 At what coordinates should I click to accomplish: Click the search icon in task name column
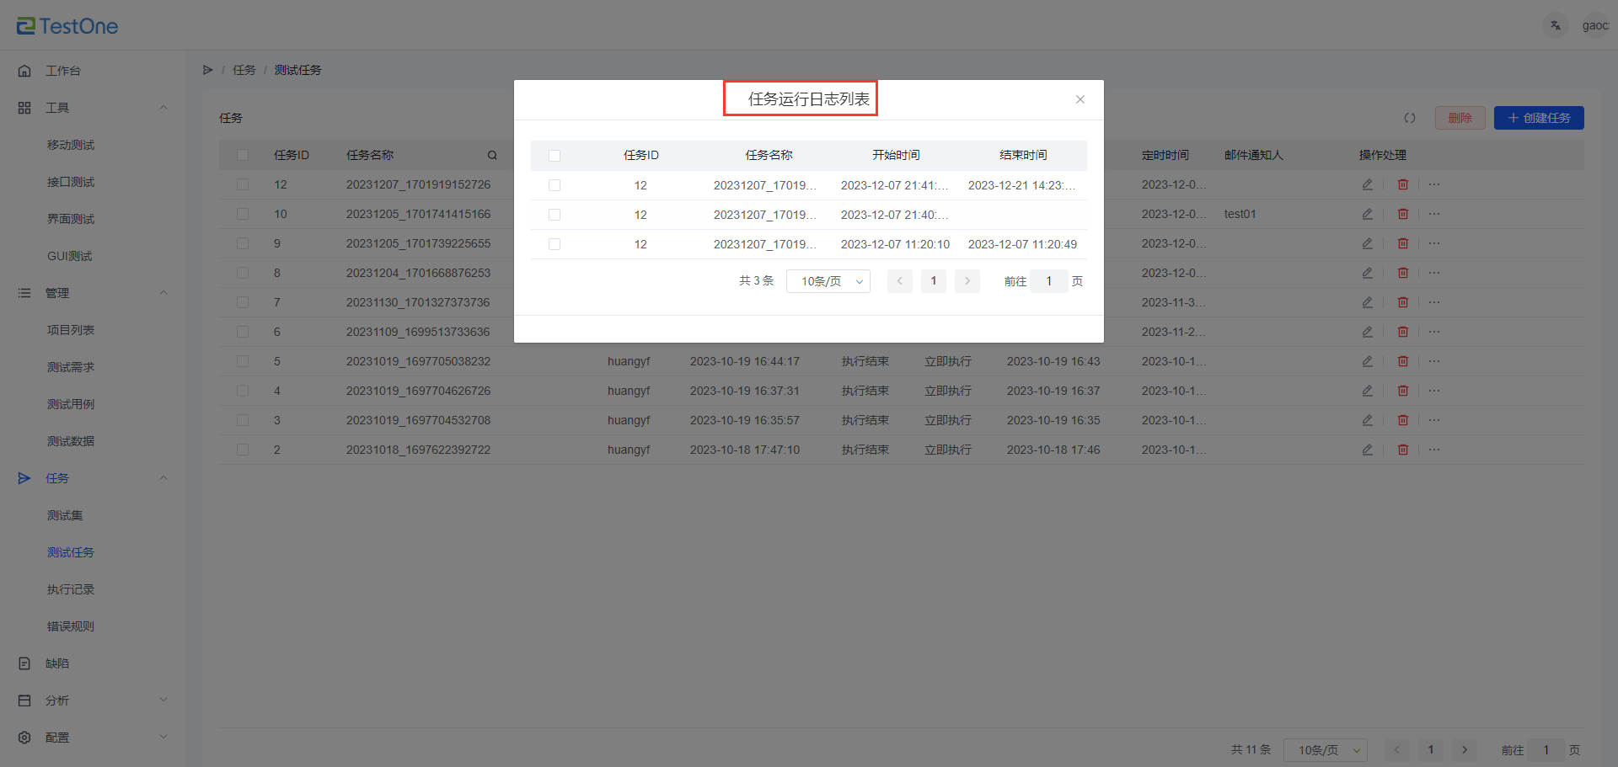492,155
